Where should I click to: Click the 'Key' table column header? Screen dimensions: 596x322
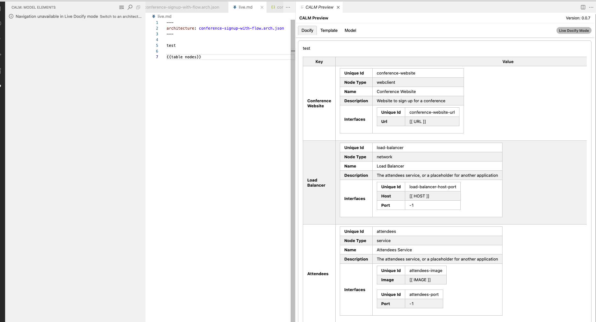319,61
